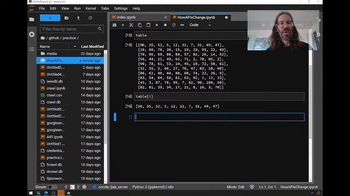Viewport: 350px width, 196px height.
Task: Navigate to github in the breadcrumb
Action: [54, 38]
